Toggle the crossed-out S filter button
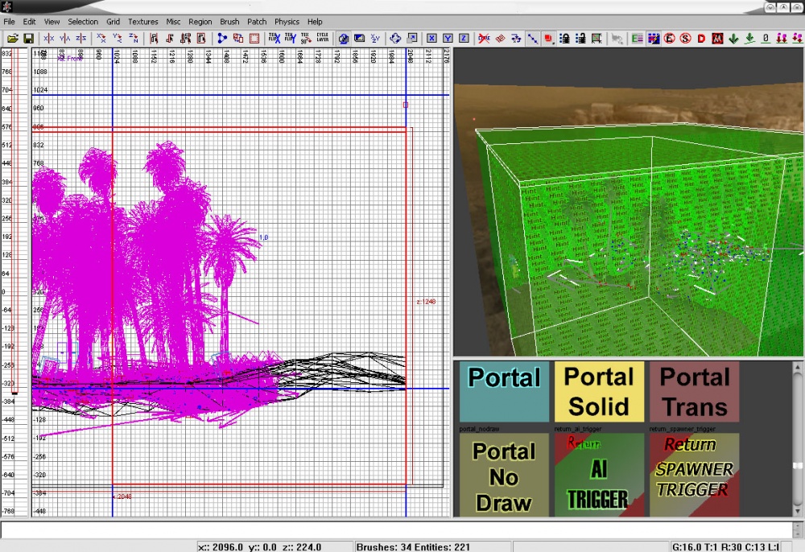Screen dimensions: 805x552 tap(685, 39)
